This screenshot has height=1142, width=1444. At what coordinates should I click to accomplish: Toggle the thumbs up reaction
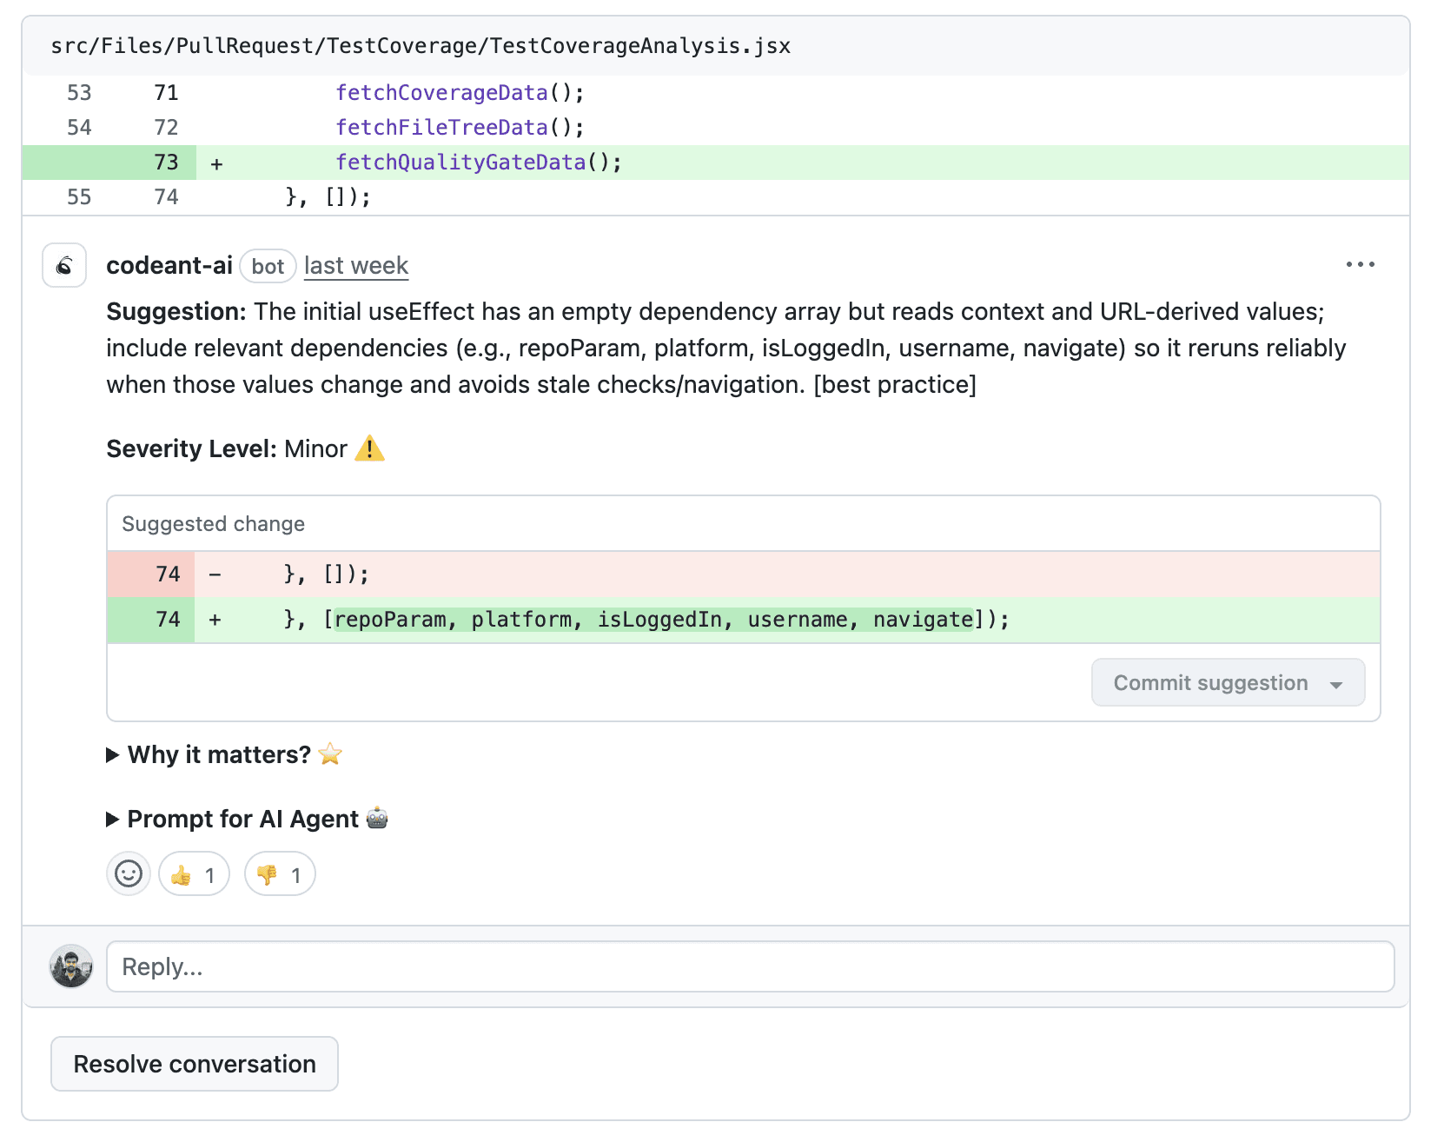click(194, 873)
